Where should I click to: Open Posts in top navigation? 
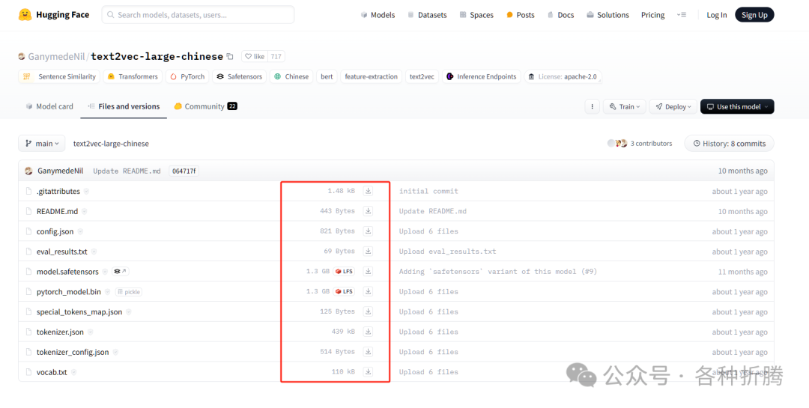click(x=520, y=15)
